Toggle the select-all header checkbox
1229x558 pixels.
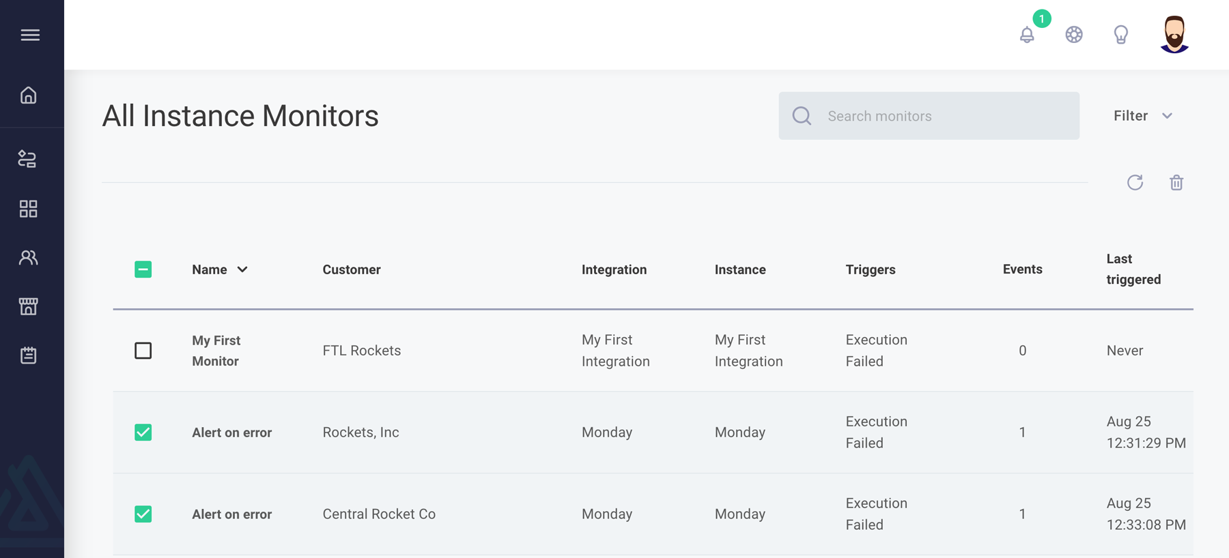point(143,269)
